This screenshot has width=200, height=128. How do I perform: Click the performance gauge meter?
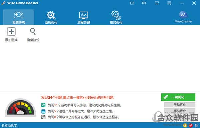(x=20, y=107)
